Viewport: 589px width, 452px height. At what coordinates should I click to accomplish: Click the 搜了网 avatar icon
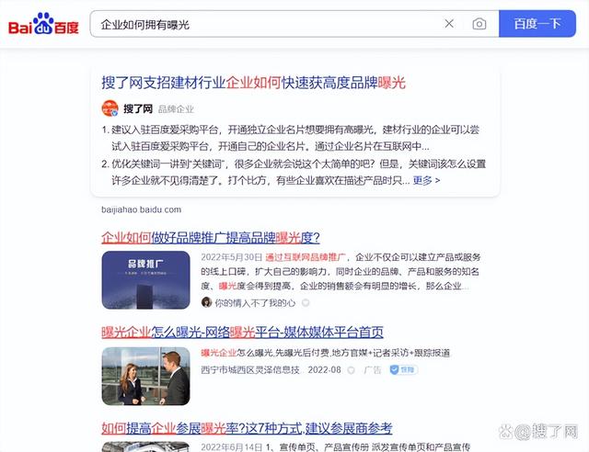(x=110, y=108)
